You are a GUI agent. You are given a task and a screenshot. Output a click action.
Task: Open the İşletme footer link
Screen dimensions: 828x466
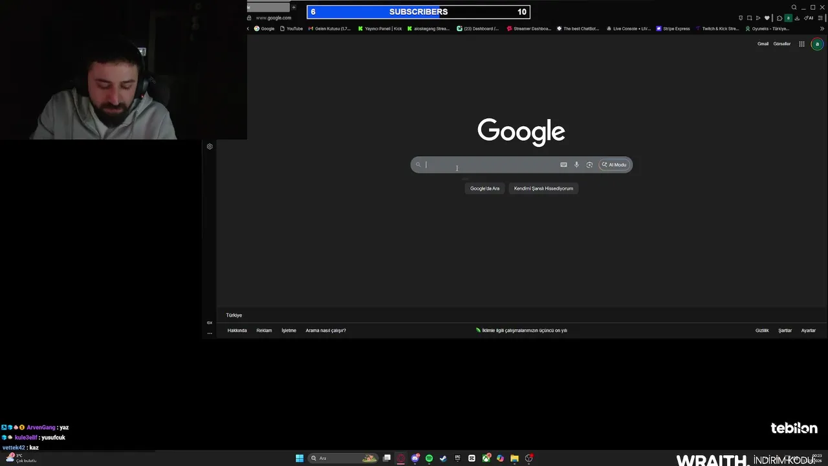click(289, 331)
